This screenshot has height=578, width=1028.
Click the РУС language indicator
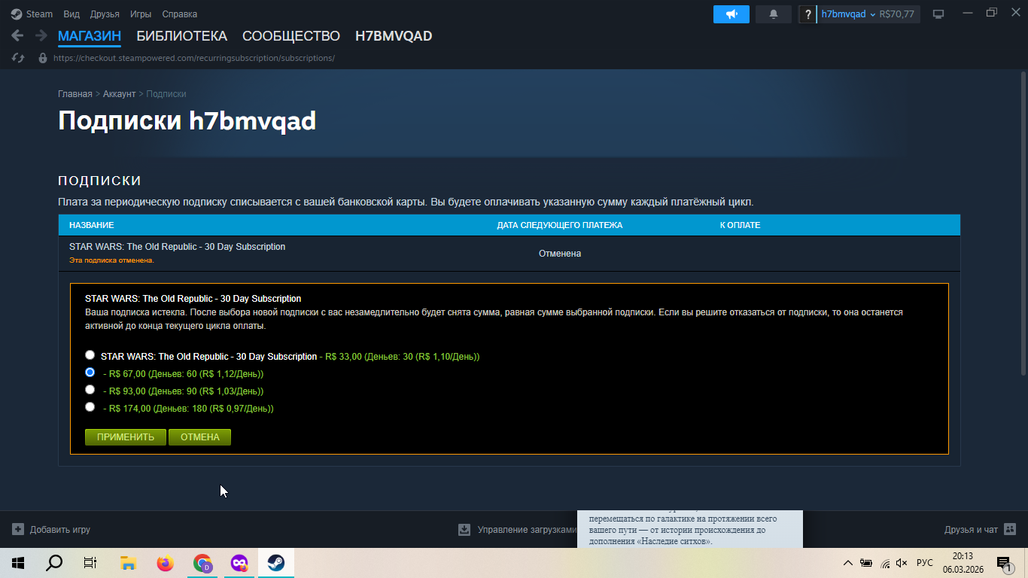coord(925,563)
